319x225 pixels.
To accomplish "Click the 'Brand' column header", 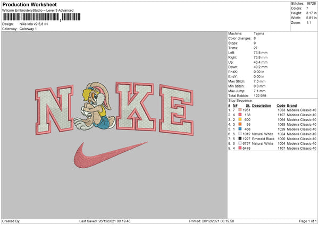I will [292, 106].
